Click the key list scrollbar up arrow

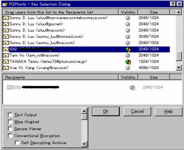tap(179, 12)
